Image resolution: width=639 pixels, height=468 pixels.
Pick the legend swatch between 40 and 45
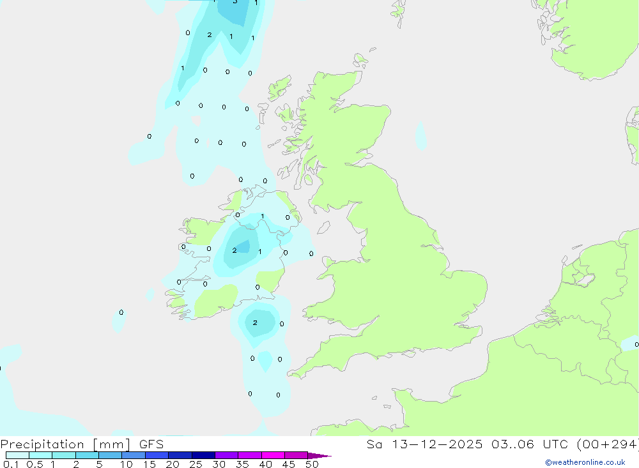point(273,455)
